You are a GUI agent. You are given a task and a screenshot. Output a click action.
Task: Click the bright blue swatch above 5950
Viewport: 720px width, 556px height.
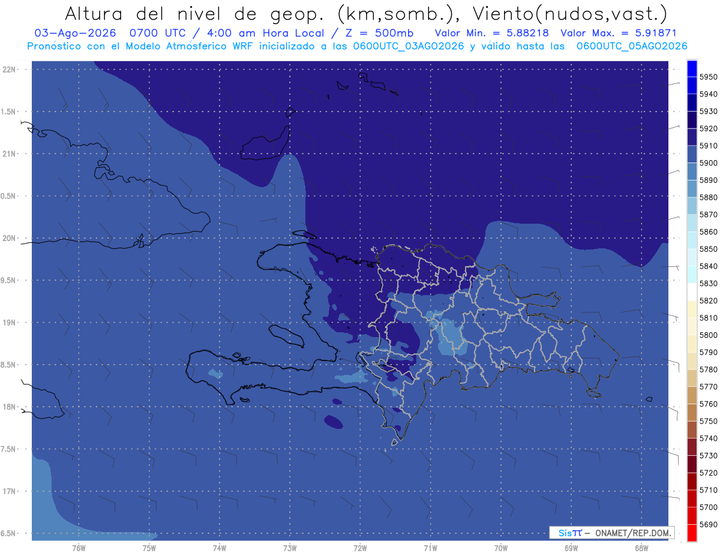(691, 68)
